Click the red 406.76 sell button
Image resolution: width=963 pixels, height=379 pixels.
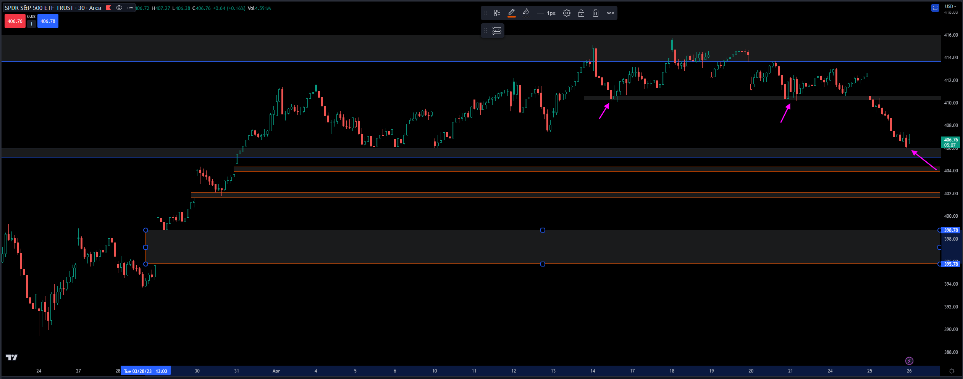click(15, 21)
